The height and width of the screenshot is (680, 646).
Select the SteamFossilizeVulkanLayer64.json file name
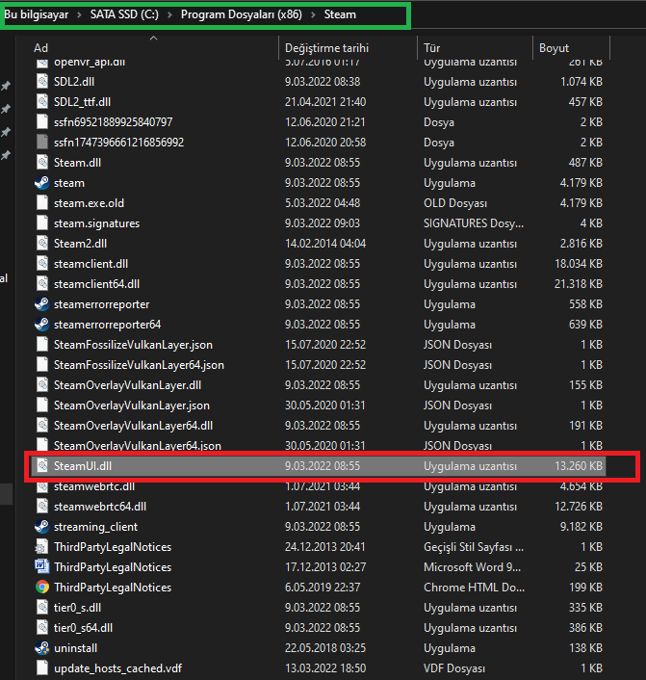[x=139, y=365]
